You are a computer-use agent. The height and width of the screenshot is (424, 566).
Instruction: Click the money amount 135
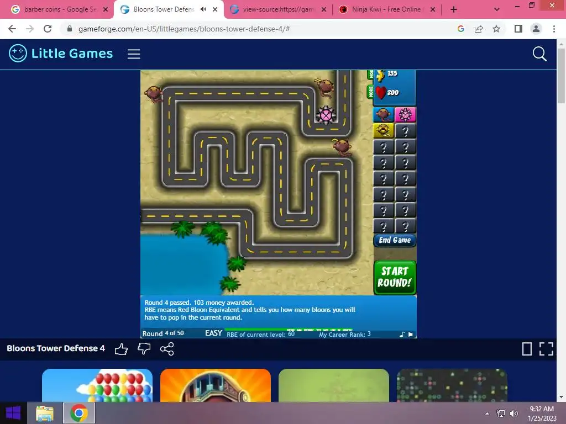392,73
